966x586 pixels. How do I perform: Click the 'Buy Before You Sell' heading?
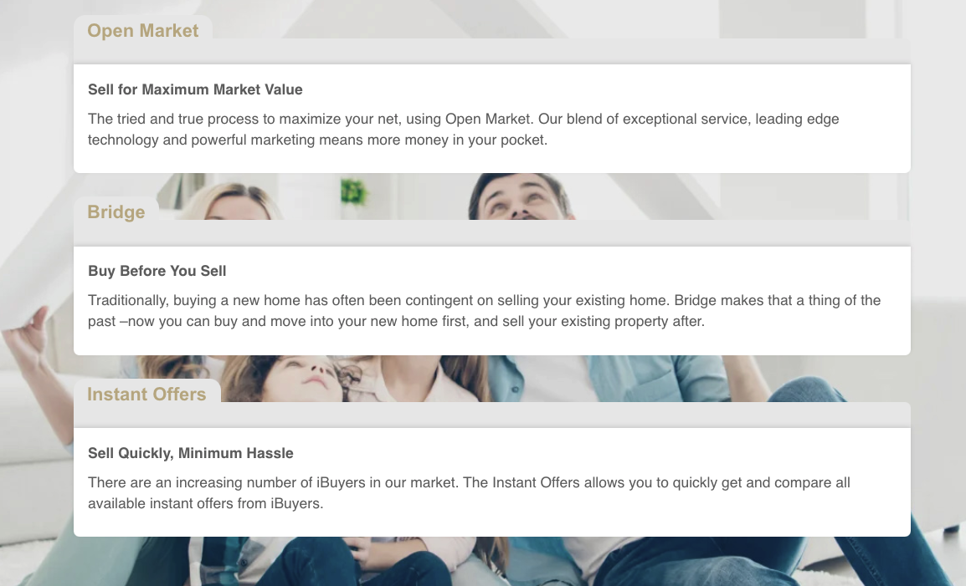(157, 271)
